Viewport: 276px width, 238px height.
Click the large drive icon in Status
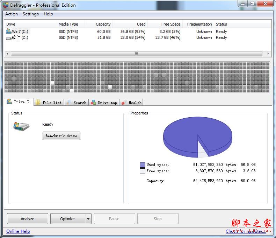pos(21,126)
